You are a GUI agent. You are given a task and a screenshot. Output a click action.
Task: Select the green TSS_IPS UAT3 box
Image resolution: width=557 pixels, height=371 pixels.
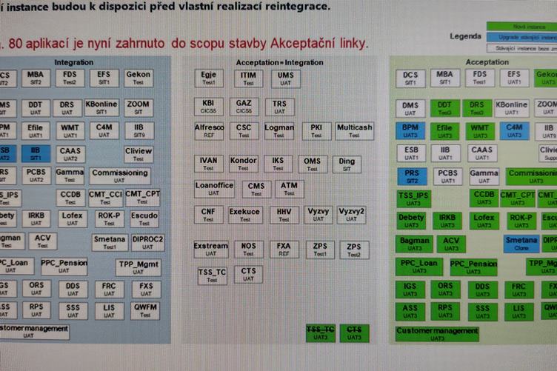click(413, 198)
